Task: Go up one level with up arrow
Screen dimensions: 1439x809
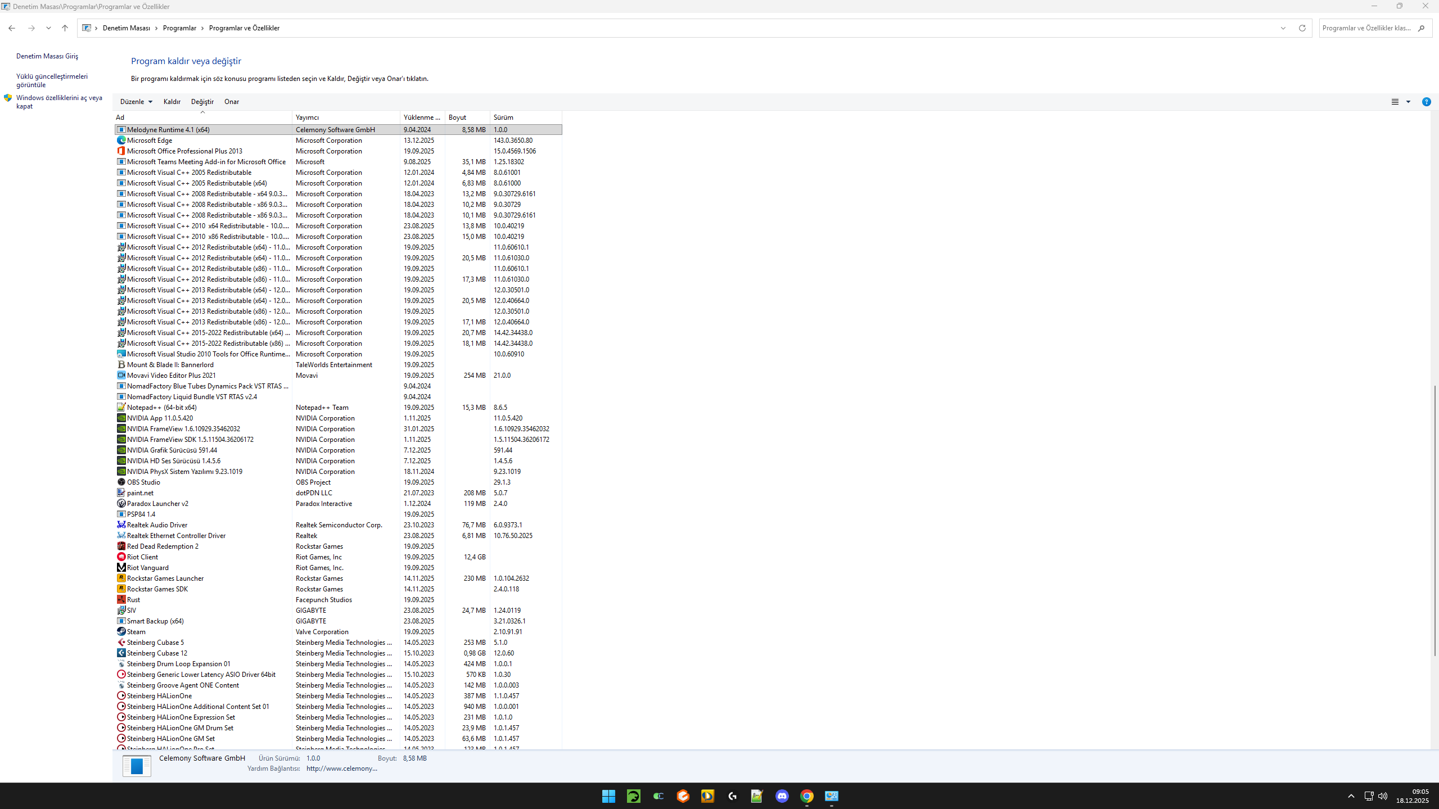Action: click(65, 28)
